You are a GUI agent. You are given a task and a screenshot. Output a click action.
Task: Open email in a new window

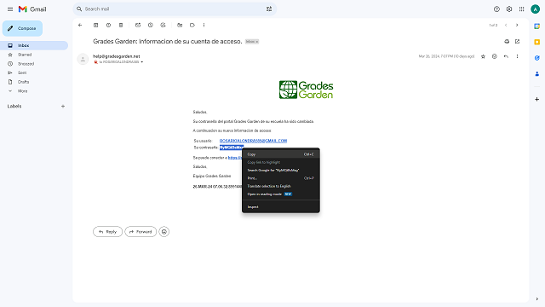click(x=517, y=42)
